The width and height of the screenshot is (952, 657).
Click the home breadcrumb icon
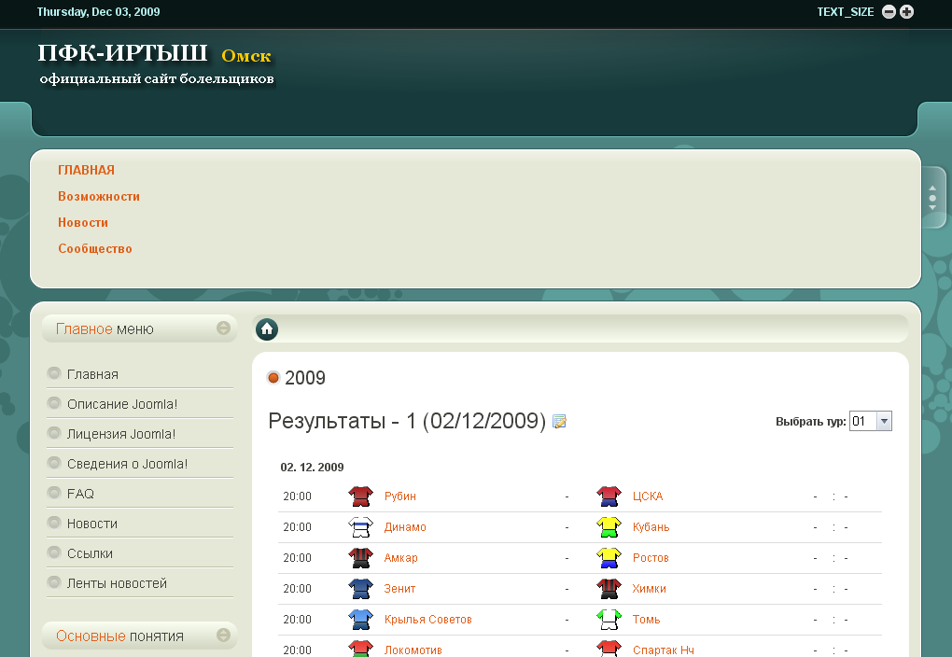pos(267,329)
